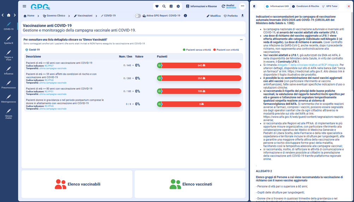This screenshot has height=202, width=354.
Task: Collapse the side panel with dock icon
Action: click(x=255, y=6)
